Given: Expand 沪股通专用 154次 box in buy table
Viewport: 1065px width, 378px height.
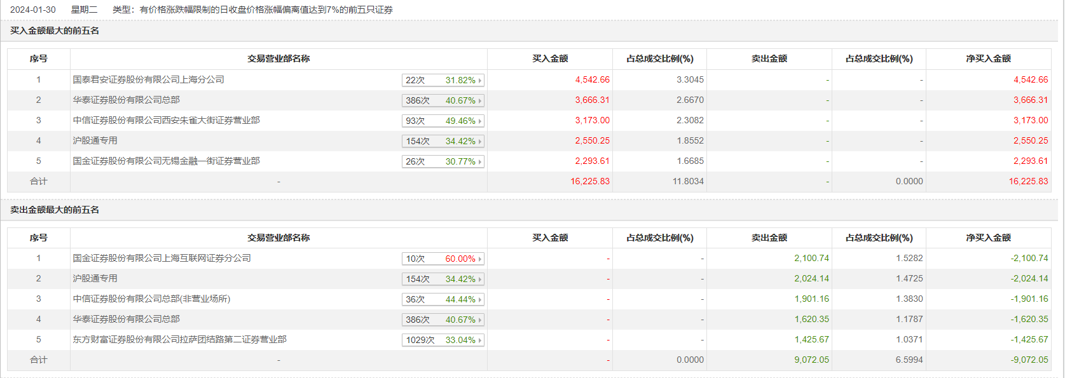Looking at the screenshot, I should (x=443, y=141).
